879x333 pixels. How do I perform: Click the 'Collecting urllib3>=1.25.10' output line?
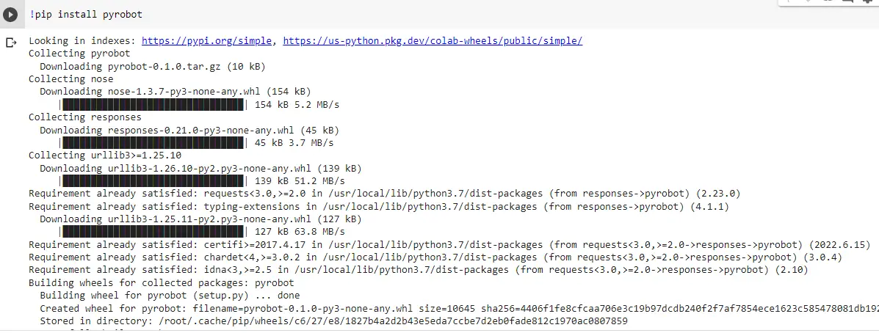pyautogui.click(x=105, y=155)
